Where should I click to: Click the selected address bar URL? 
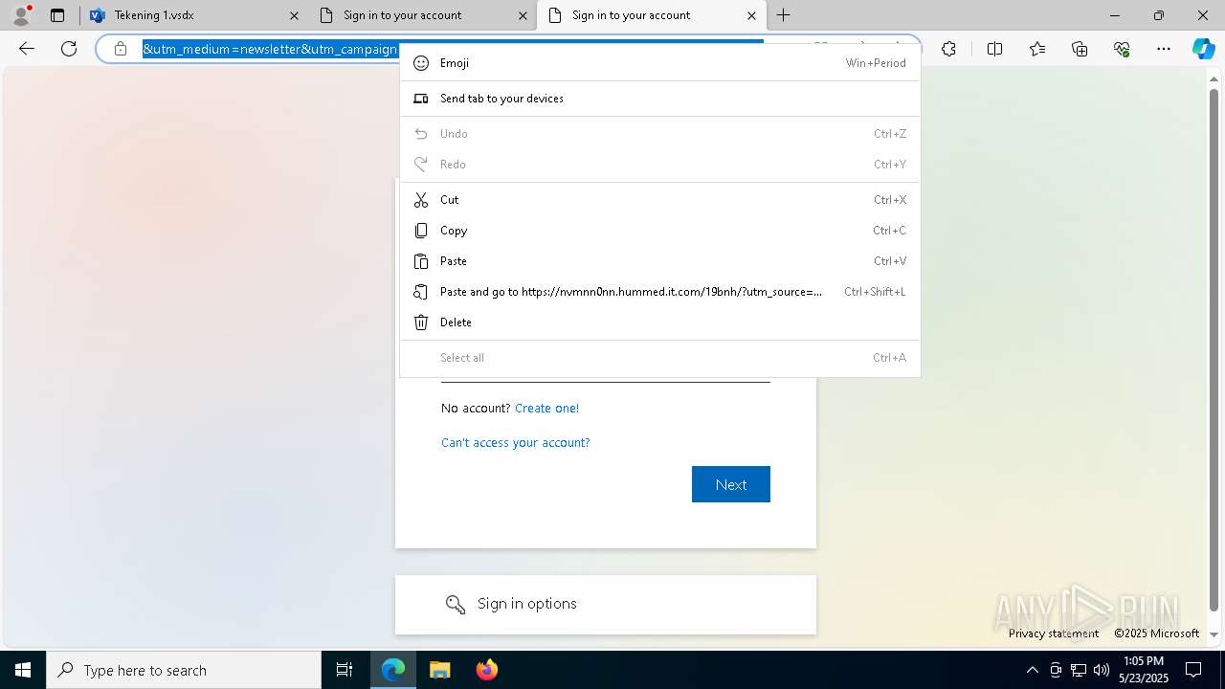coord(270,49)
